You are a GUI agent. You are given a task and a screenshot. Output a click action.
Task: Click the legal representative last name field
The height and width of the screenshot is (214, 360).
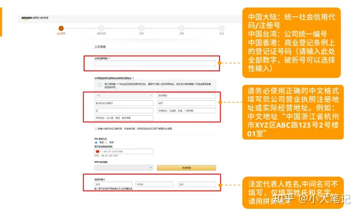196,185
